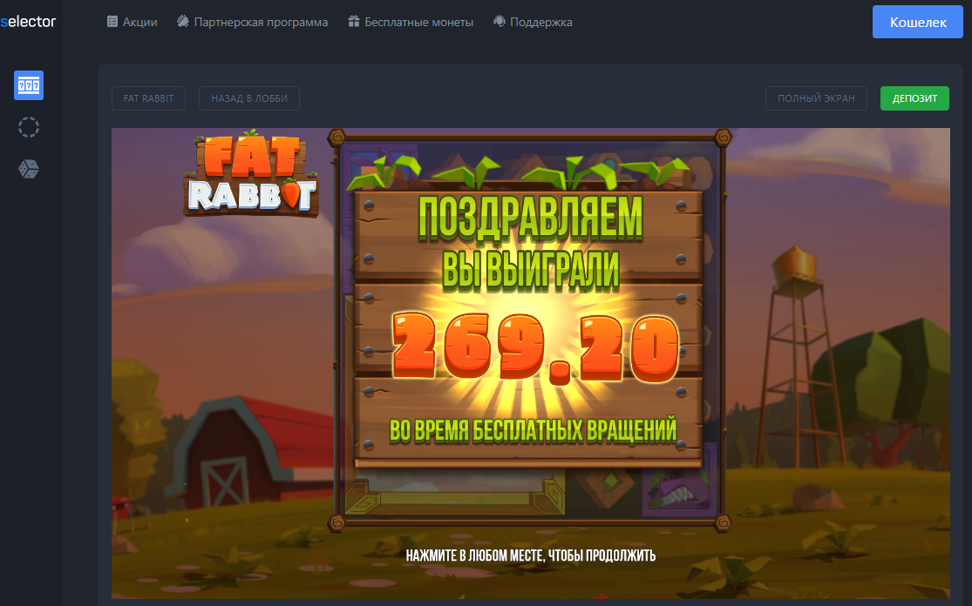The image size is (972, 606).
Task: Click НАЖМИТЕ В ЛЮБОМ МЕСТЕ text to continue
Action: pos(531,555)
